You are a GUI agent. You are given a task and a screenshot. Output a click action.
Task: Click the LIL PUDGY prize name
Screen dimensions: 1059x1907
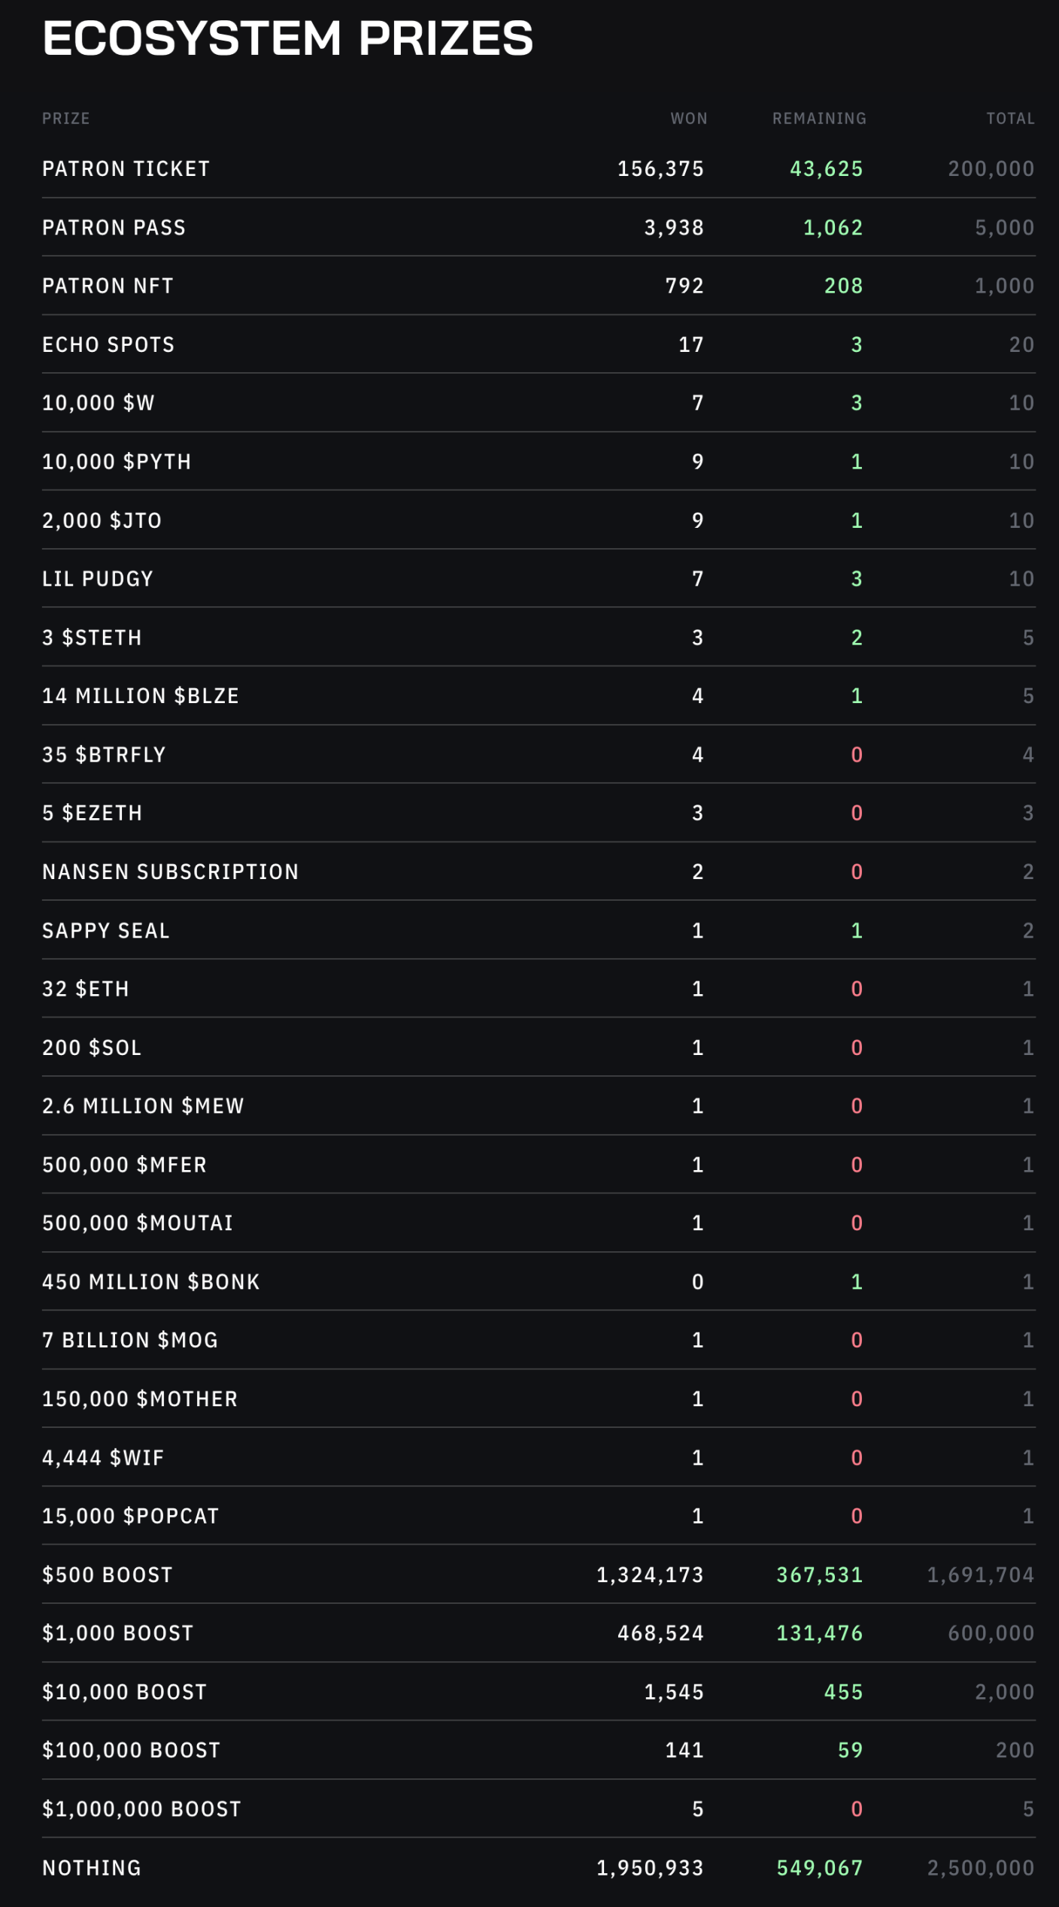(98, 579)
